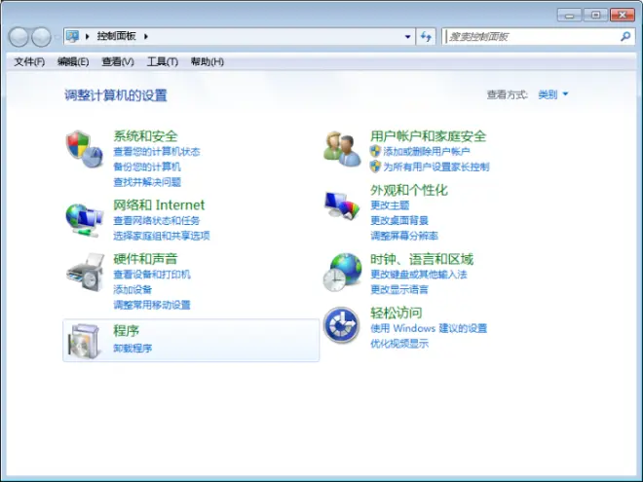Viewport: 643px width, 482px height.
Task: Open the Appearance and Personalization monitor icon
Action: pos(342,205)
